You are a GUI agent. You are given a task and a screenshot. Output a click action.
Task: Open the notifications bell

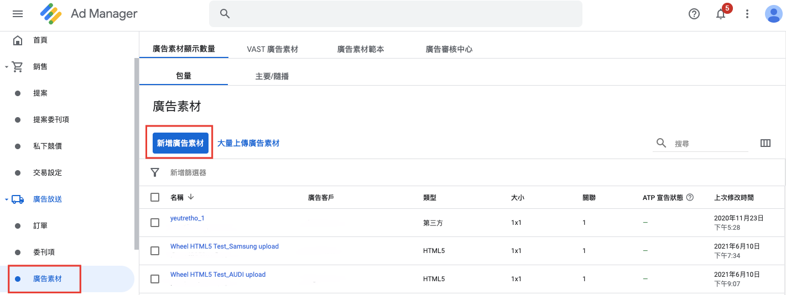721,14
